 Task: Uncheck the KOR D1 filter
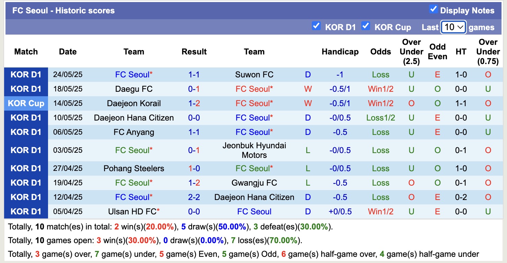pyautogui.click(x=316, y=25)
